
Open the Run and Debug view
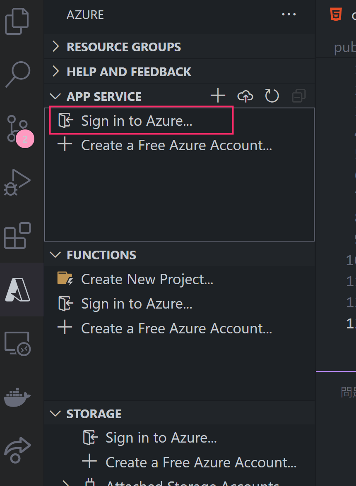pyautogui.click(x=17, y=182)
